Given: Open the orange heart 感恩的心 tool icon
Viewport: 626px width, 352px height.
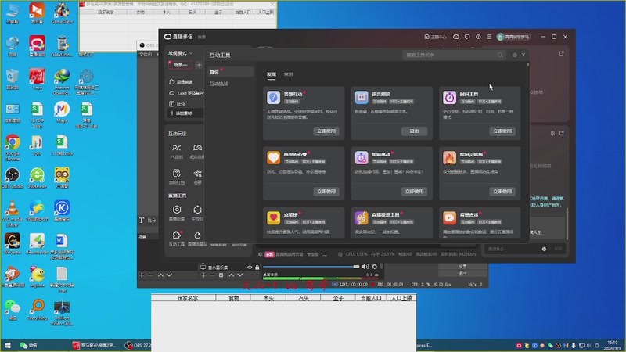Looking at the screenshot, I should 273,158.
